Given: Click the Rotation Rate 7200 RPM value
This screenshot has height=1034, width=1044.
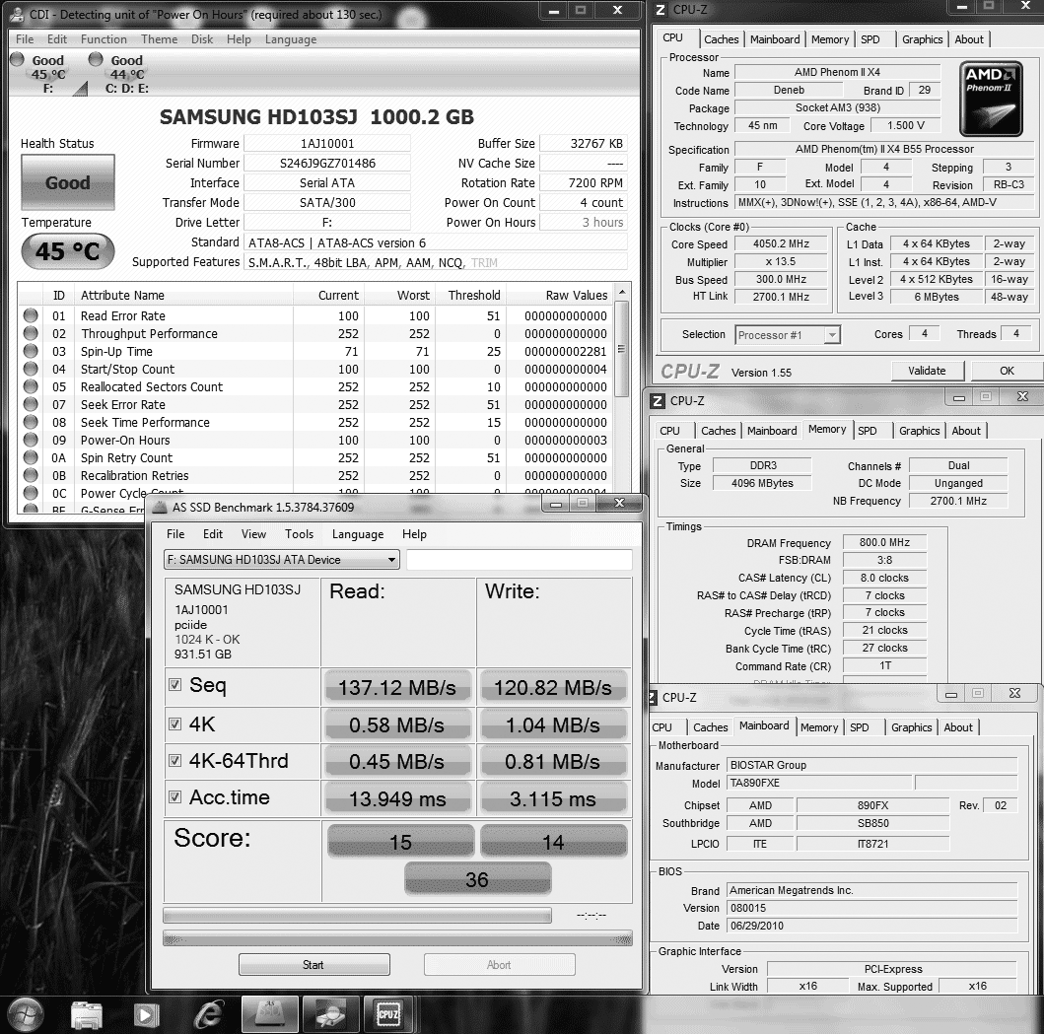Looking at the screenshot, I should tap(584, 183).
